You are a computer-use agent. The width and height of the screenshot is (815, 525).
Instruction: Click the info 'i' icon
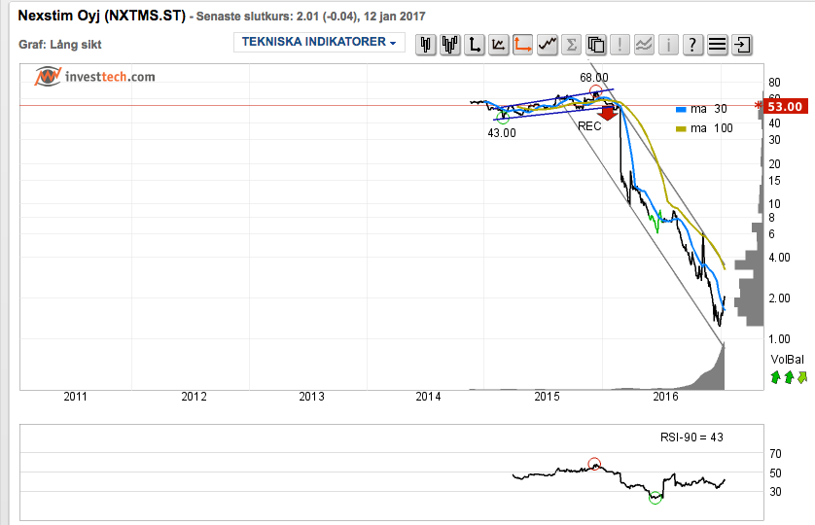point(668,45)
